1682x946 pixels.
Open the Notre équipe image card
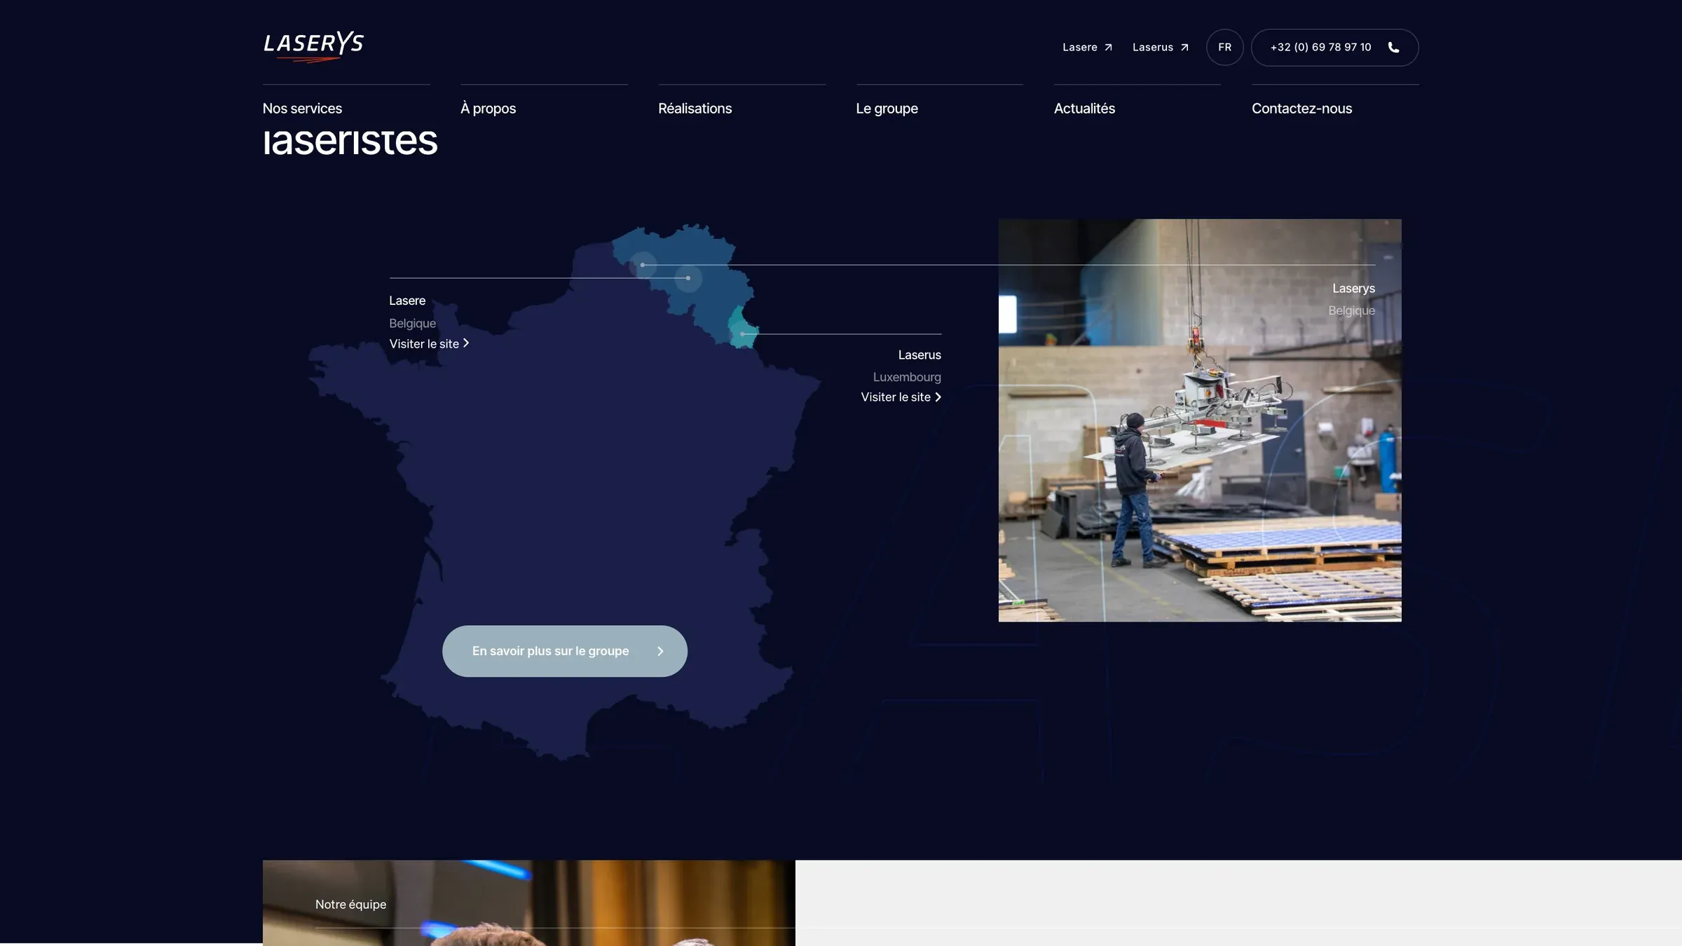(529, 903)
